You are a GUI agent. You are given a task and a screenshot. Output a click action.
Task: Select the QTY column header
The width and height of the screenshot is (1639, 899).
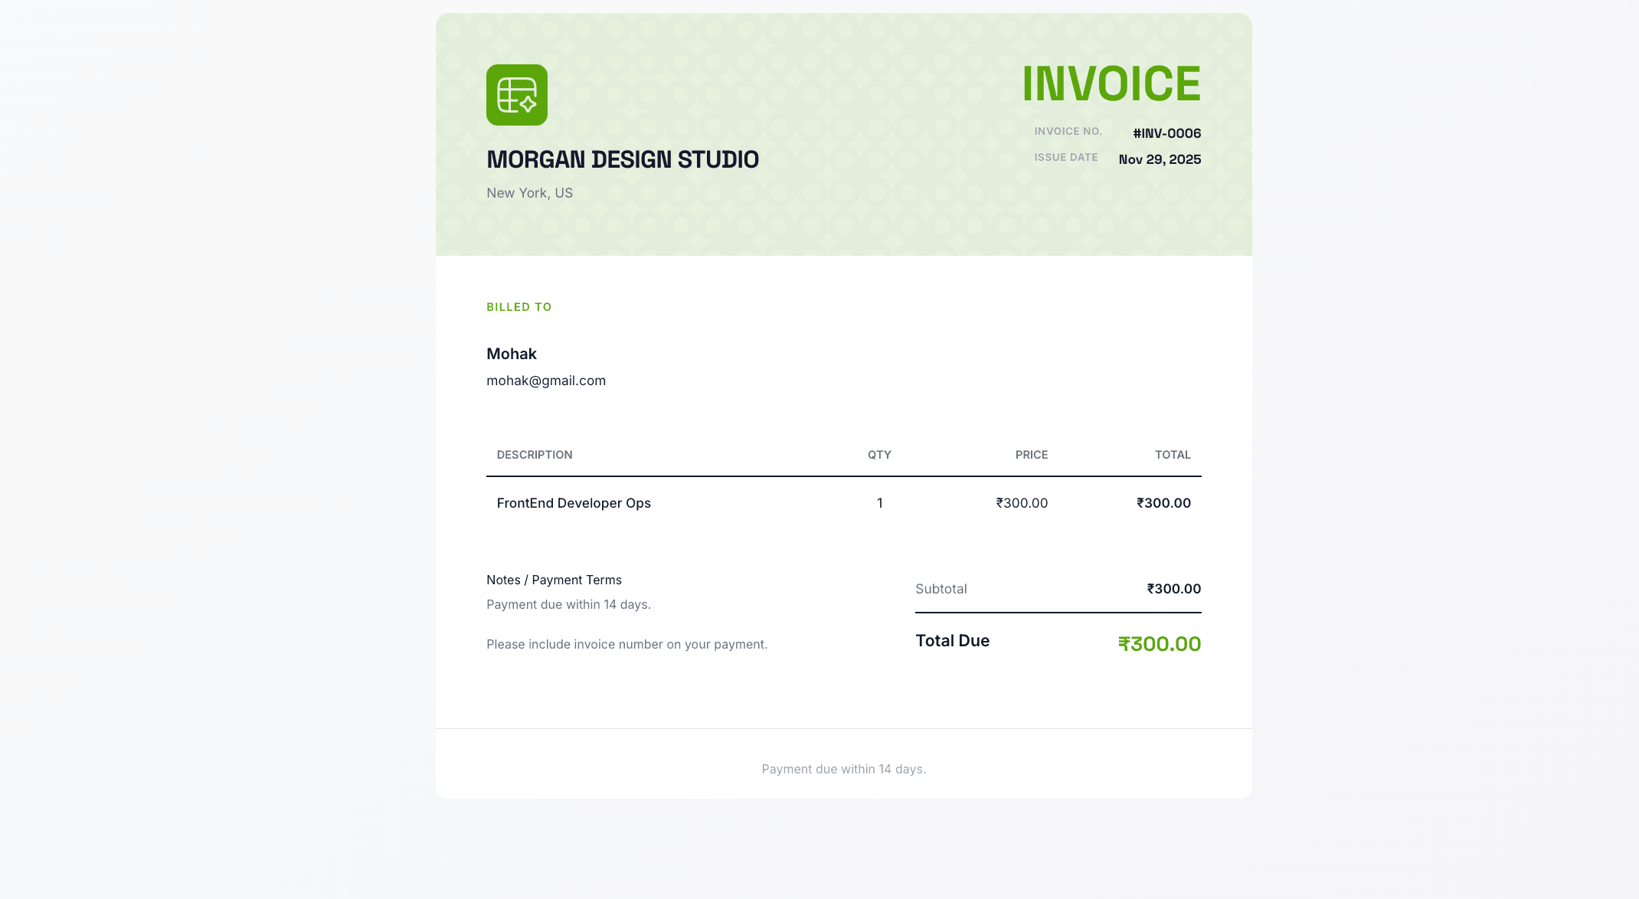tap(879, 454)
